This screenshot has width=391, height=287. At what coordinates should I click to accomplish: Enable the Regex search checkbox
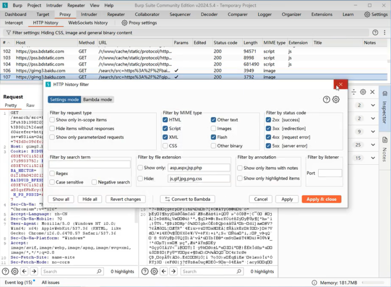click(52, 174)
